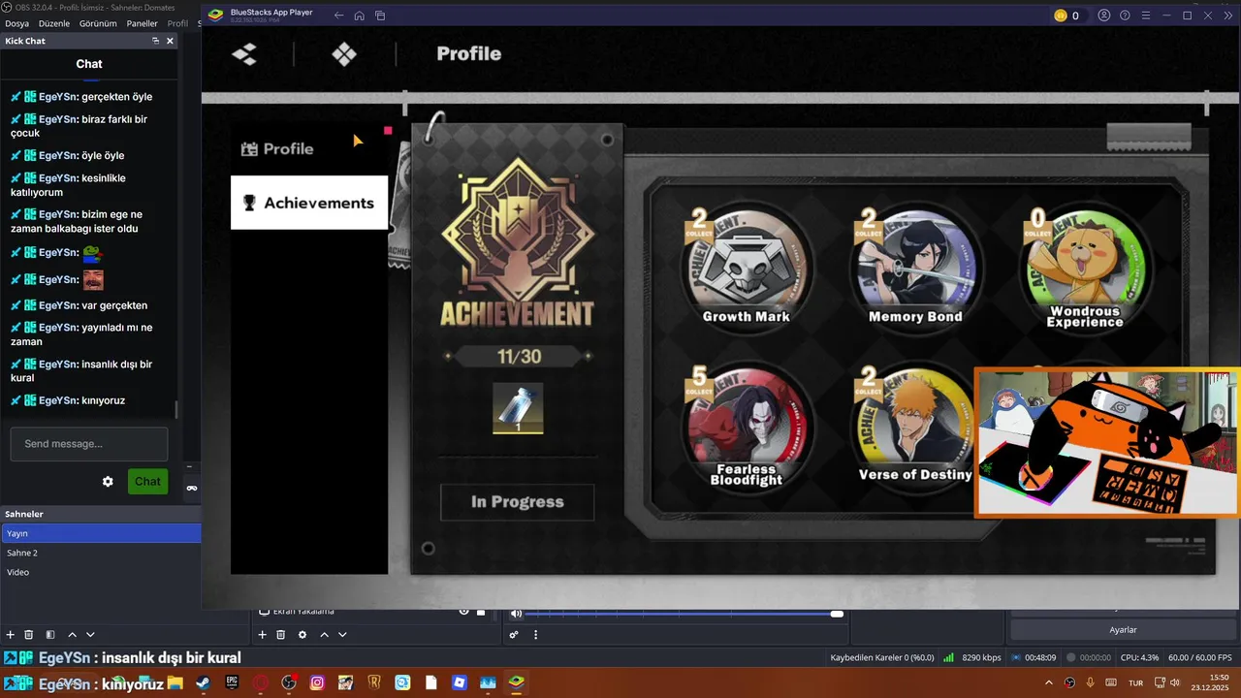The width and height of the screenshot is (1241, 698).
Task: Go back with BlueStacks back arrow
Action: point(338,16)
